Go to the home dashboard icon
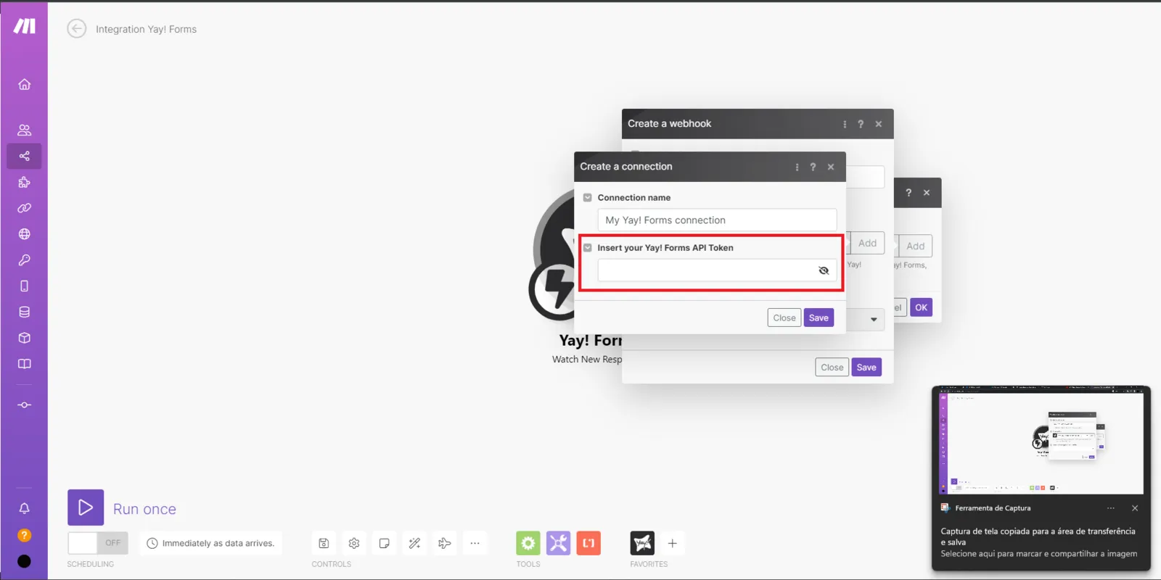This screenshot has width=1161, height=580. pyautogui.click(x=25, y=84)
